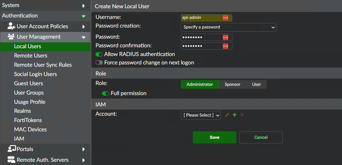Click the green plus icon beside Account

[x=235, y=115]
